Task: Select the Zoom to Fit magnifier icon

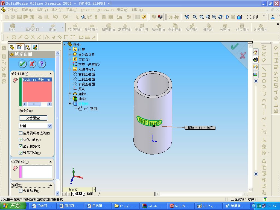Action: click(195, 17)
